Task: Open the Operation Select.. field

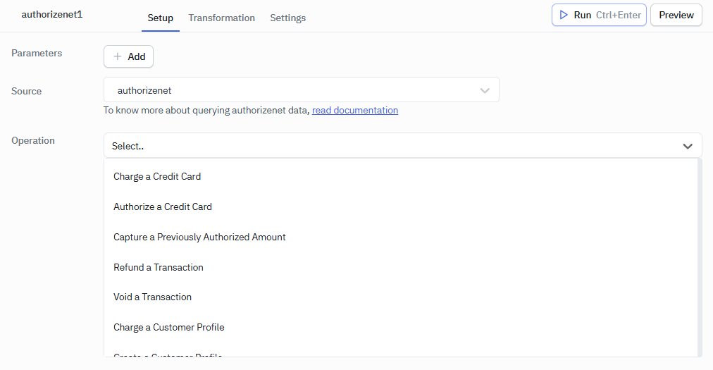Action: (x=402, y=146)
